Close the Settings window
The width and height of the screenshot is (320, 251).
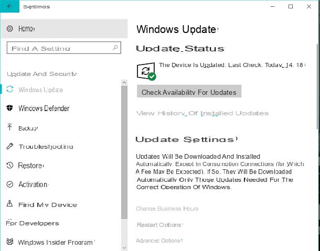309,6
